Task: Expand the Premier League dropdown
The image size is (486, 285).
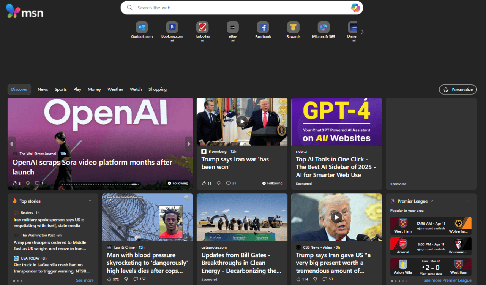Action: [432, 201]
